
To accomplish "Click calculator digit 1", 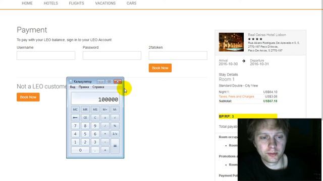I will 75,142.
